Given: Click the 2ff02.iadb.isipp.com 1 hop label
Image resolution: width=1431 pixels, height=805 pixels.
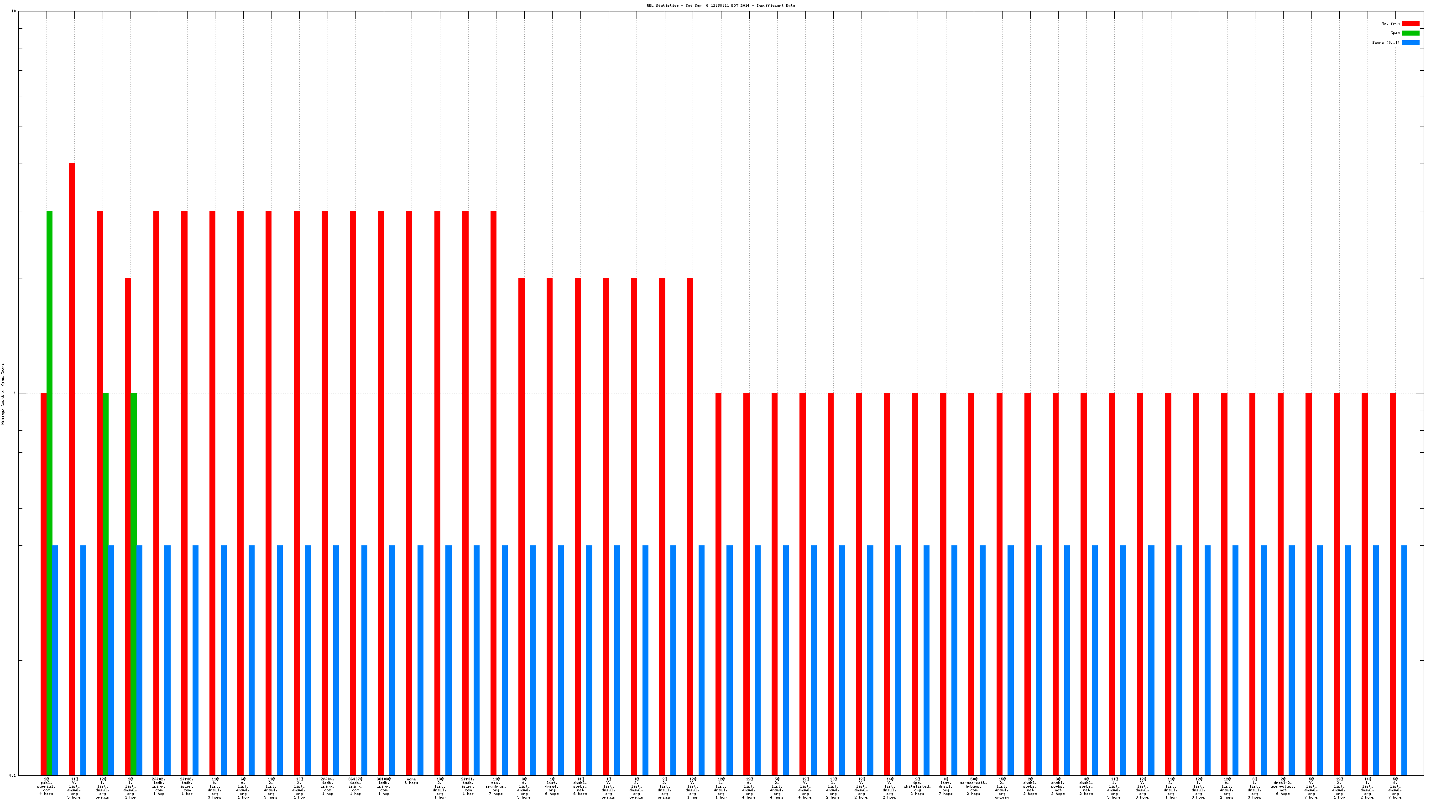Looking at the screenshot, I should coord(159,786).
